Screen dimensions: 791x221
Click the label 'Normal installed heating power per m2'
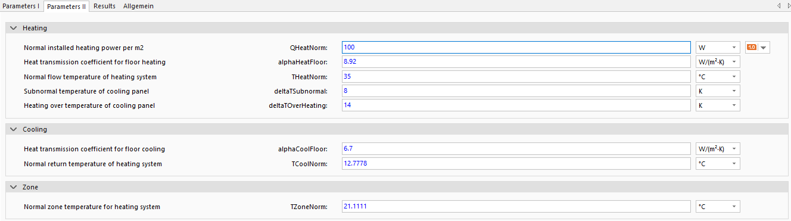click(83, 48)
